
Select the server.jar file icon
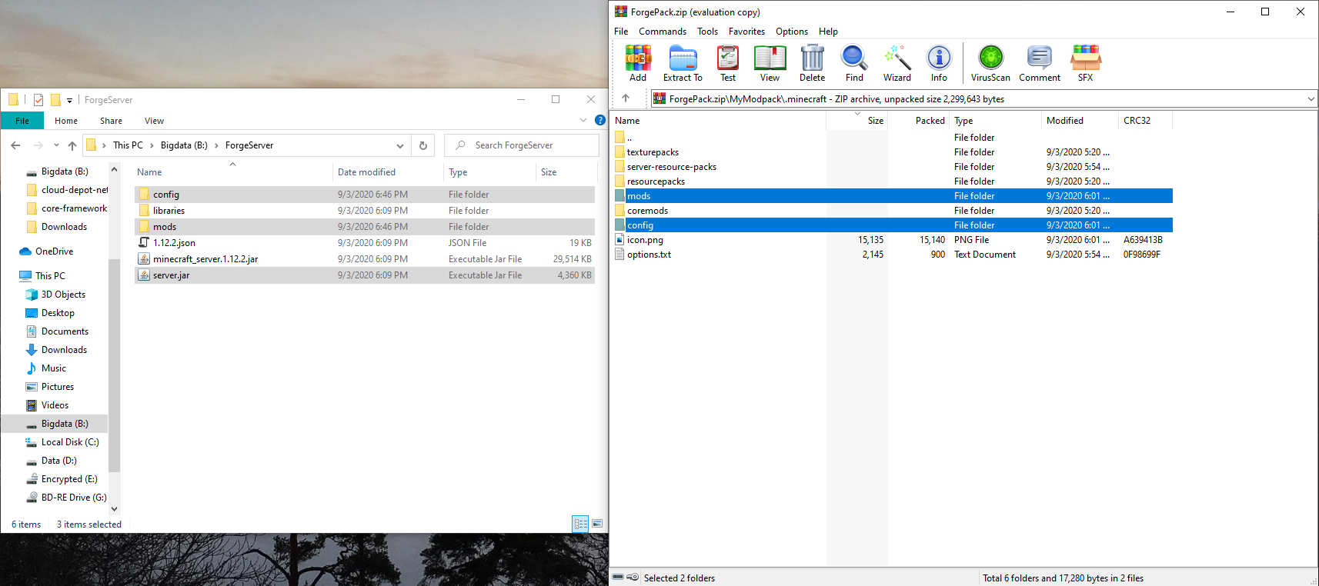pos(144,275)
